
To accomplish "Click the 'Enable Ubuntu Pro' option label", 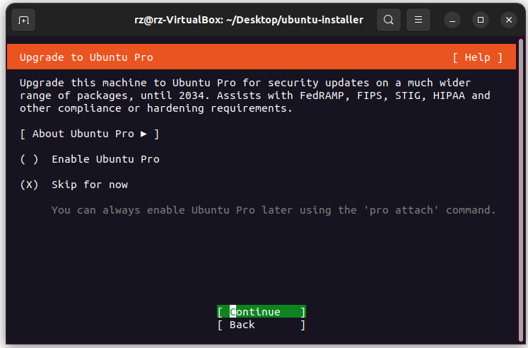I will point(105,159).
